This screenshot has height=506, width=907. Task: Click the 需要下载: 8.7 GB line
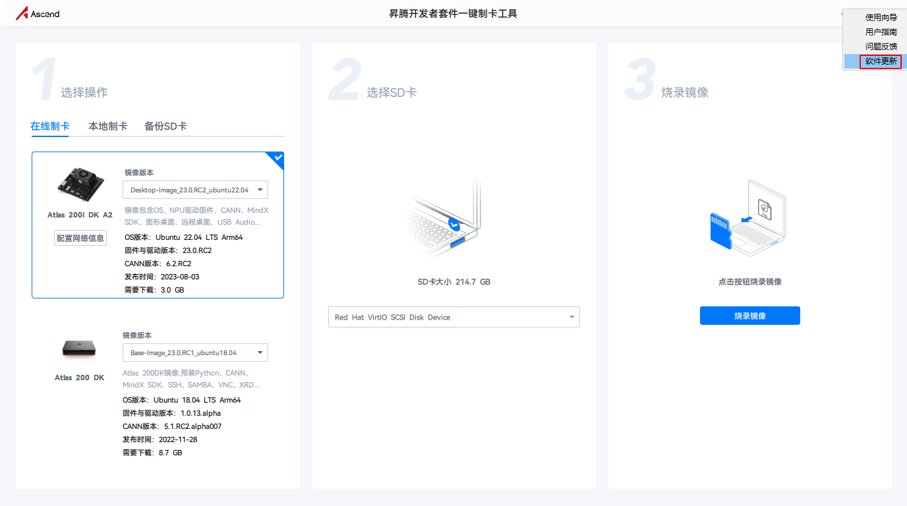152,453
